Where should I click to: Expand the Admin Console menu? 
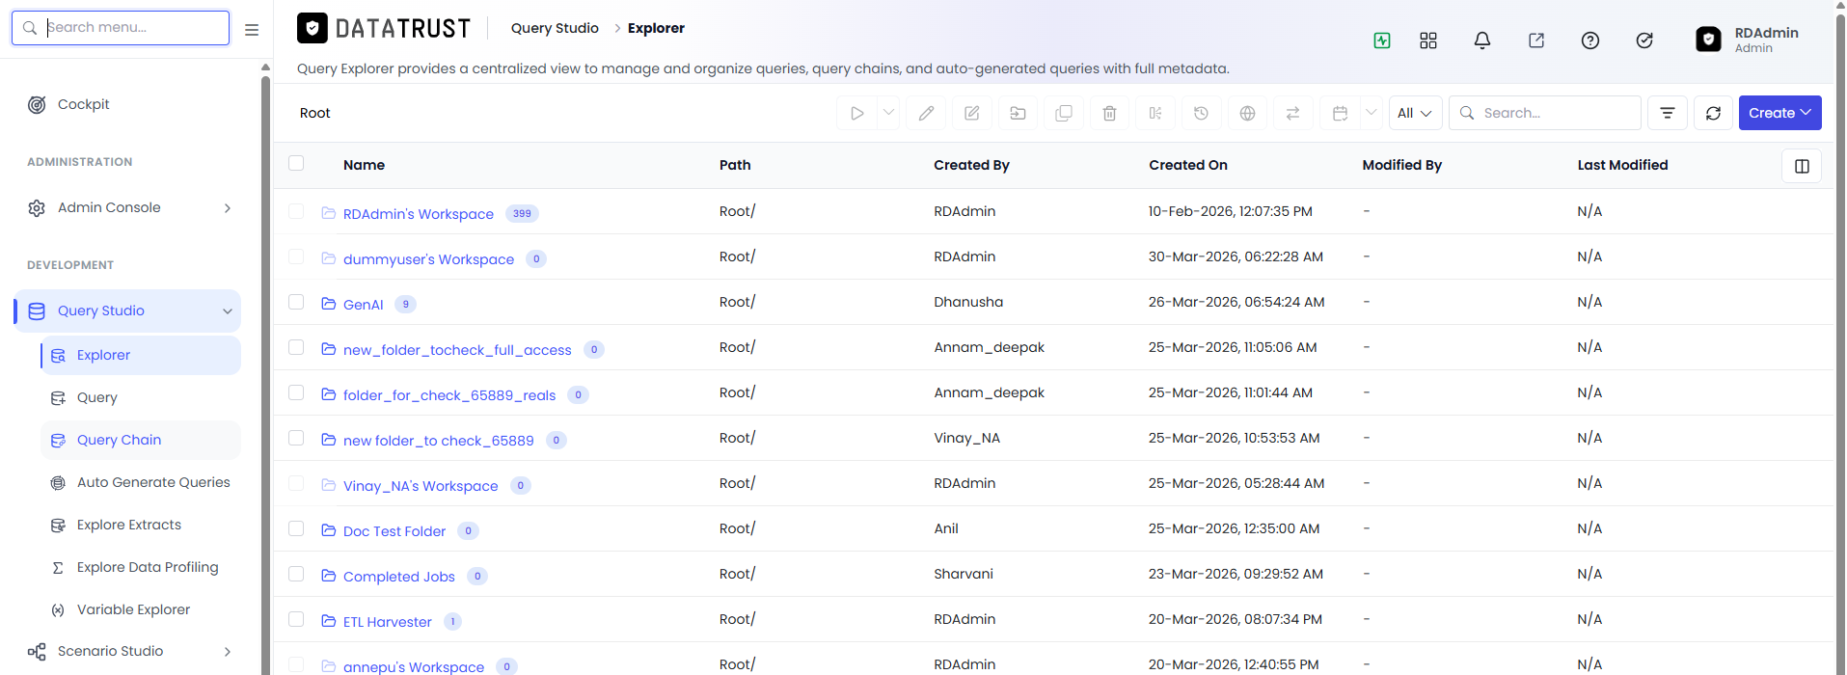pos(127,208)
